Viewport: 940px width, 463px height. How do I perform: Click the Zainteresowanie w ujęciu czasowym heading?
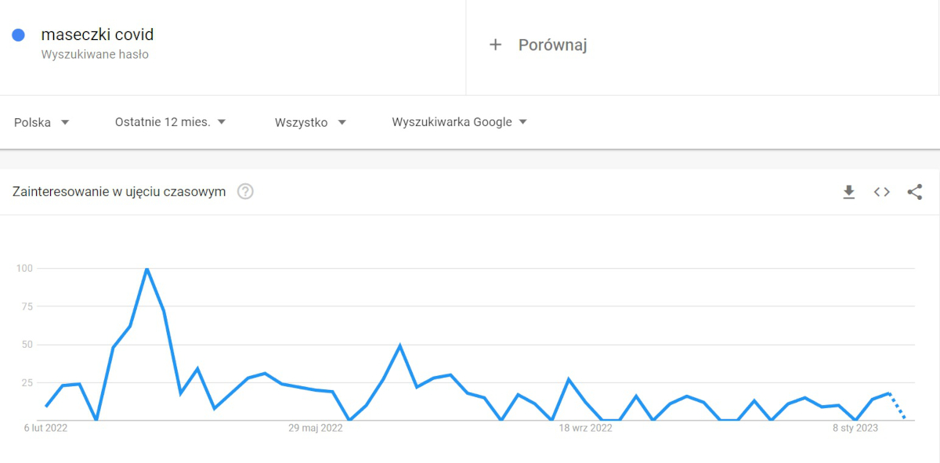coord(119,192)
